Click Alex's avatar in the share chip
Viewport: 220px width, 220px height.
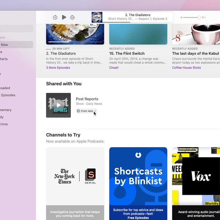[x=79, y=111]
